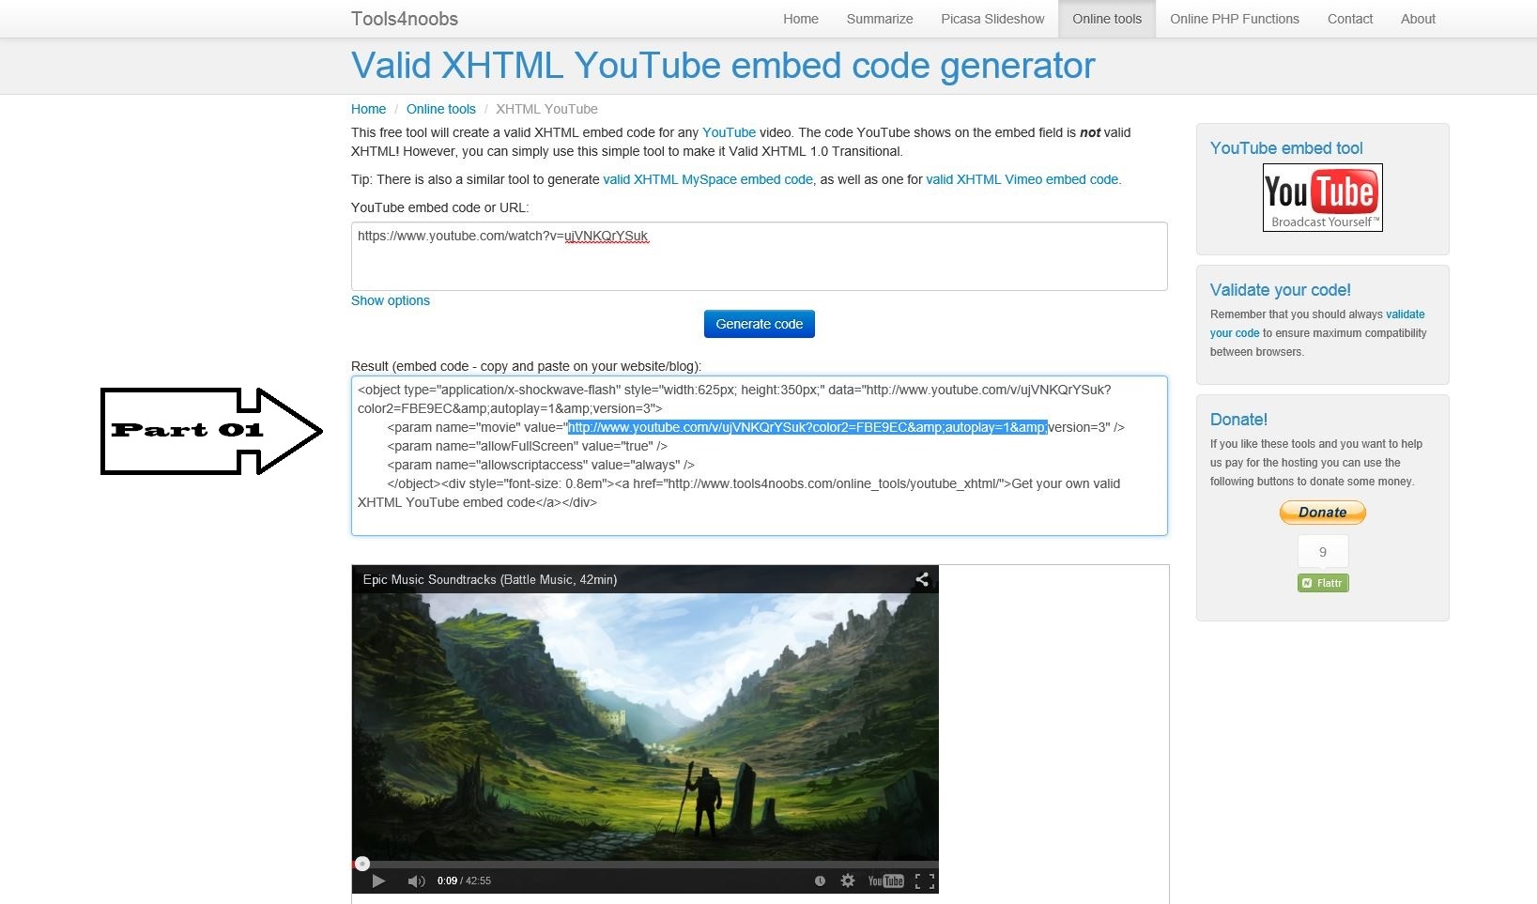Mute the video volume speaker icon
This screenshot has height=904, width=1537.
[416, 881]
